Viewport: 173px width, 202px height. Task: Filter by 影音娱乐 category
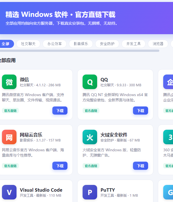point(81,44)
